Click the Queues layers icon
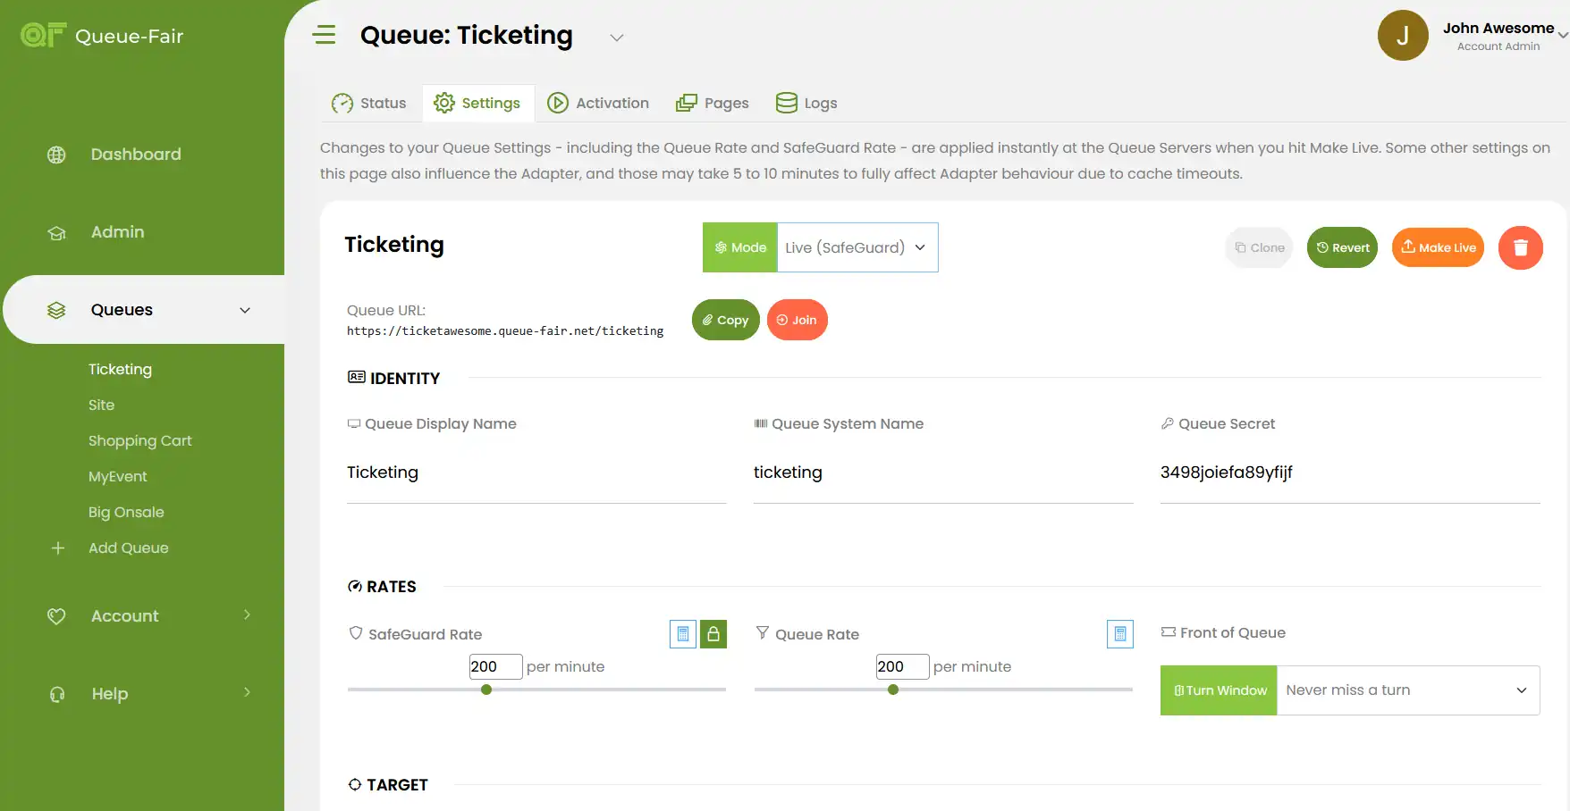The image size is (1570, 811). click(x=56, y=310)
